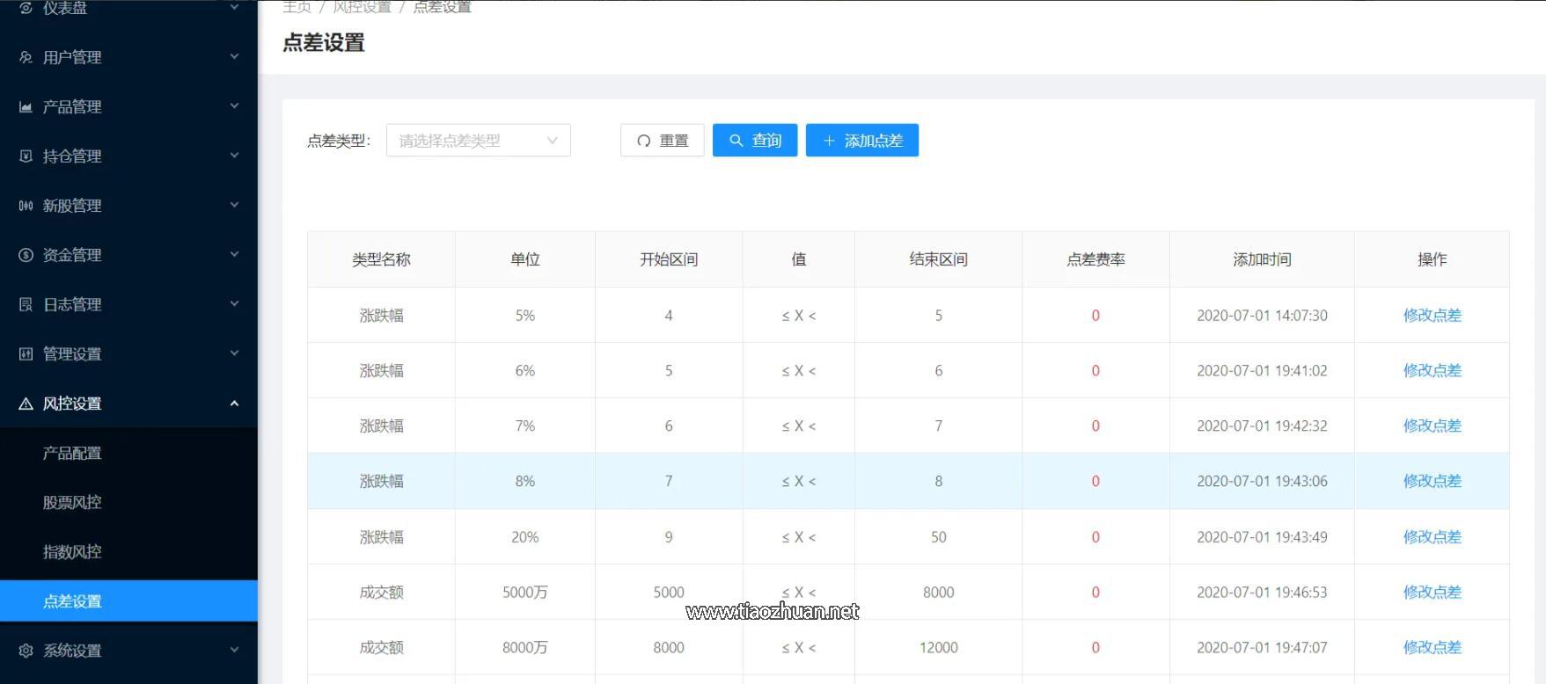Click the 新股管理 candlestick icon

[26, 206]
